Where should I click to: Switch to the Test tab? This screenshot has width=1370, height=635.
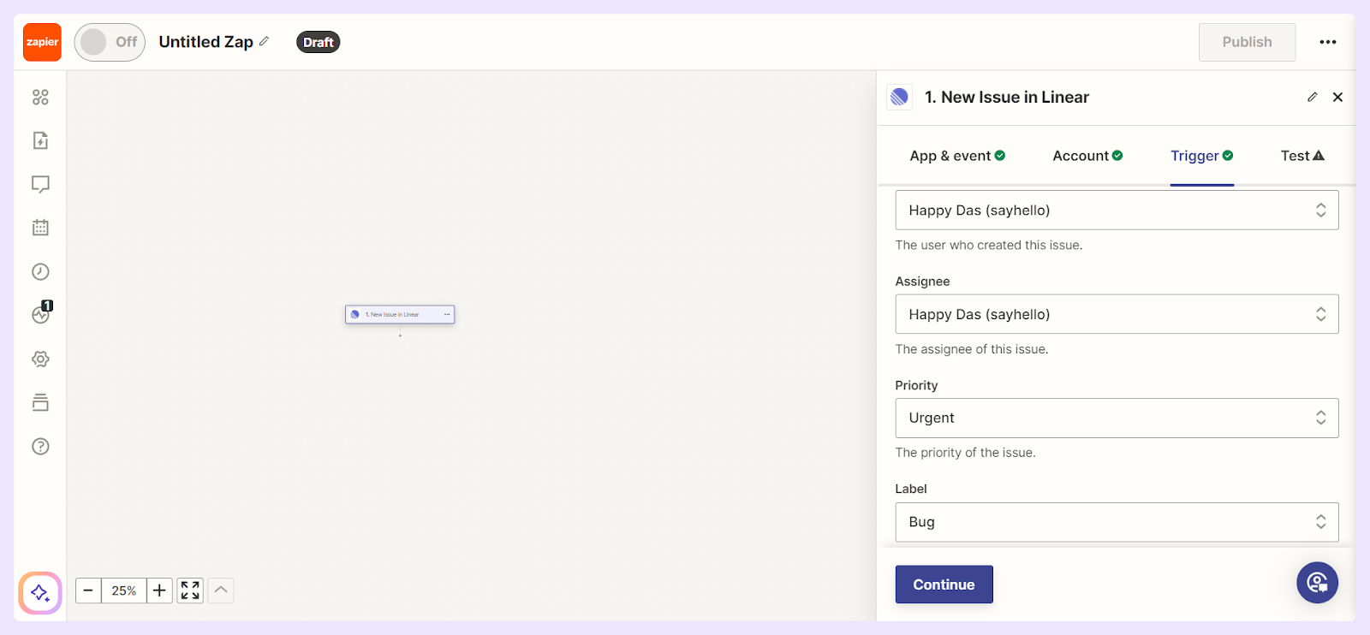tap(1302, 156)
